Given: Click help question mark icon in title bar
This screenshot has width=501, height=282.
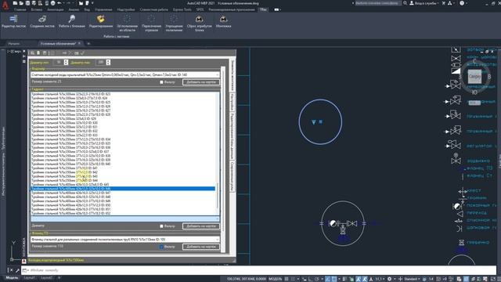Looking at the screenshot, I should (462, 3).
